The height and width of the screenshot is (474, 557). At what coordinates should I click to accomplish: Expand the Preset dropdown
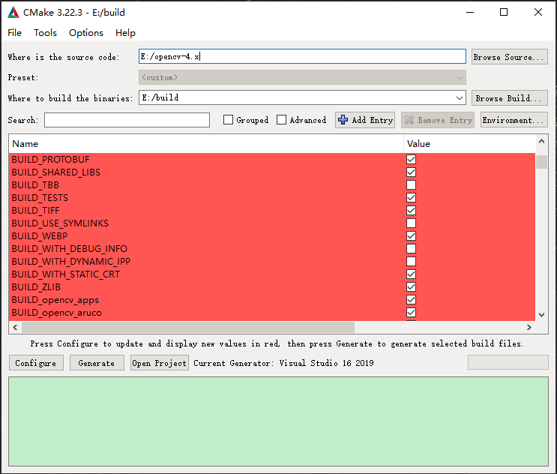302,77
